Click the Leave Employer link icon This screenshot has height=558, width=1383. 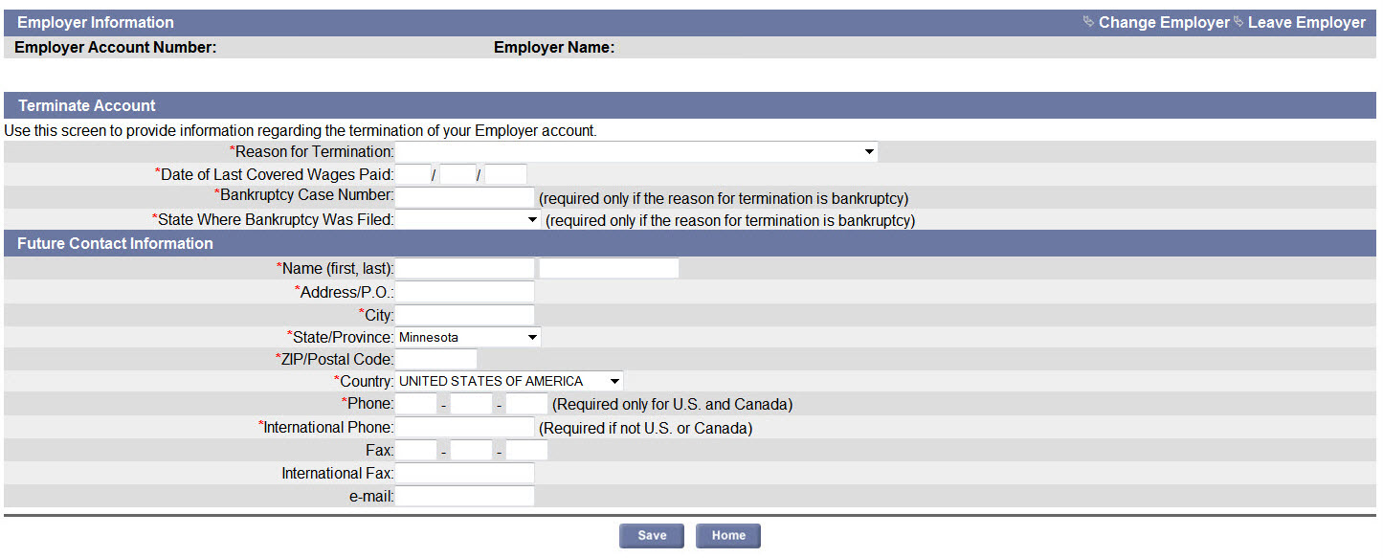(x=1238, y=22)
